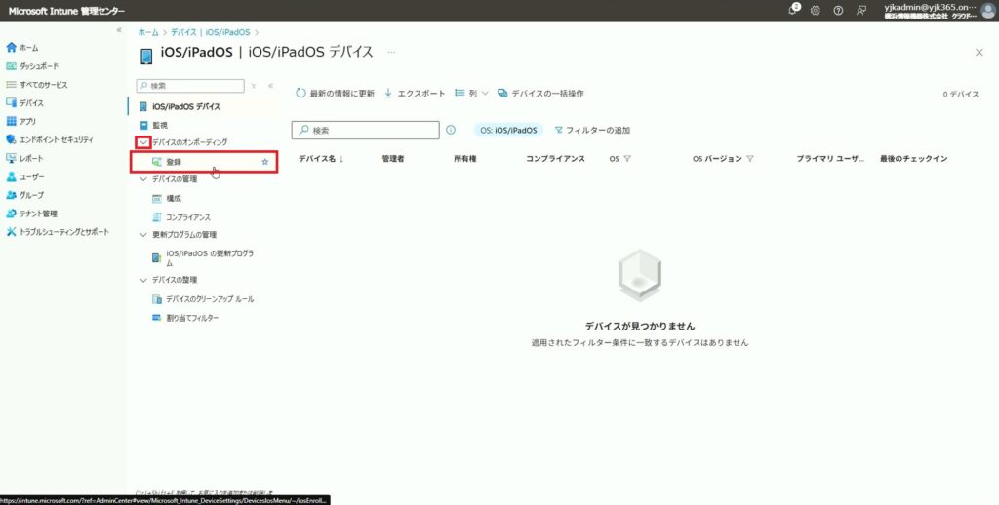
Task: Click the プライマリ ユーザー column header
Action: tap(831, 159)
